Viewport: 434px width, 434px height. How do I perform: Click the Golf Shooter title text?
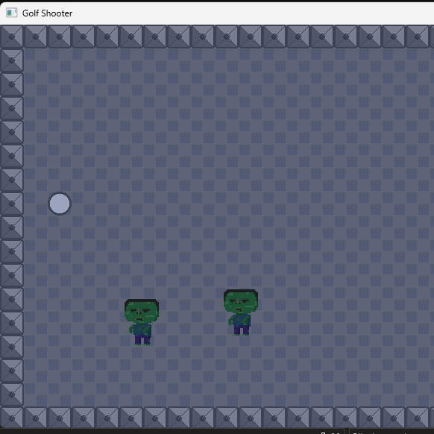tap(47, 13)
